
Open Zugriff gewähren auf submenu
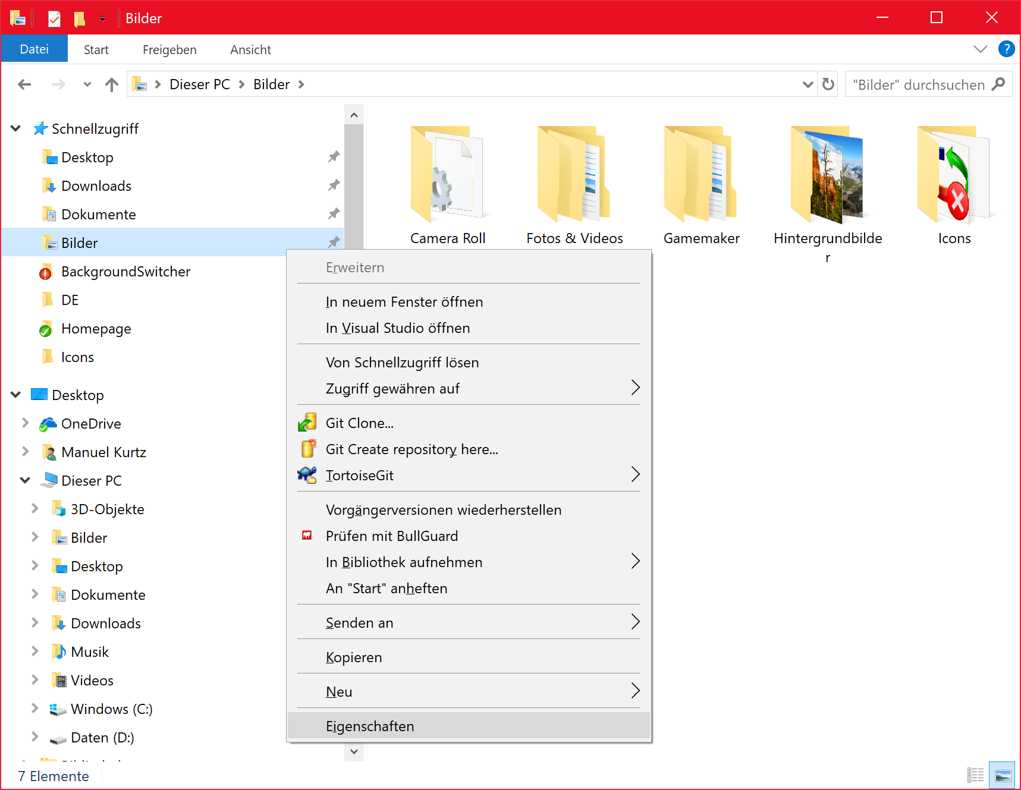click(469, 388)
